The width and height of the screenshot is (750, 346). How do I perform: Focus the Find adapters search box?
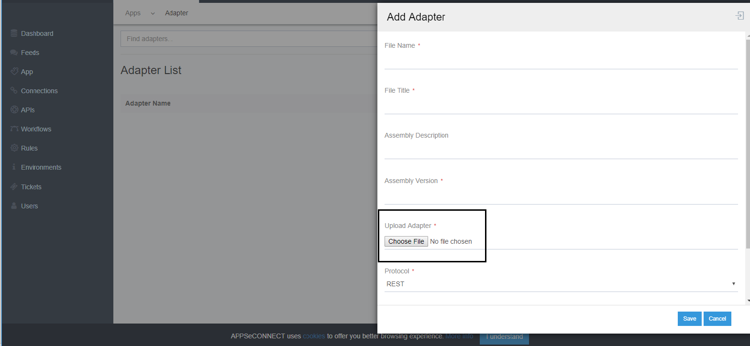tap(249, 39)
